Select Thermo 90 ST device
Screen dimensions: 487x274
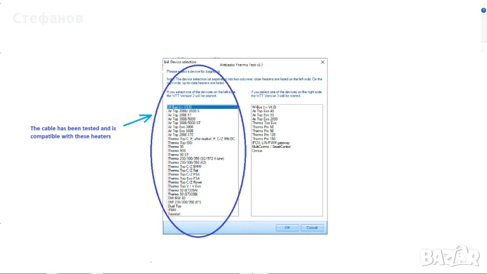(177, 155)
